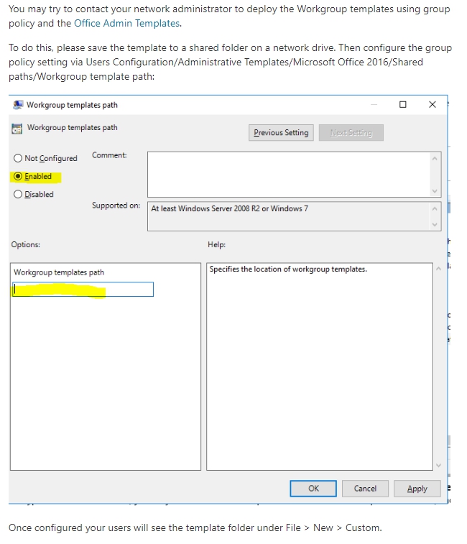Screen dimensions: 467x544
Task: Cancel the policy dialog
Action: 365,489
